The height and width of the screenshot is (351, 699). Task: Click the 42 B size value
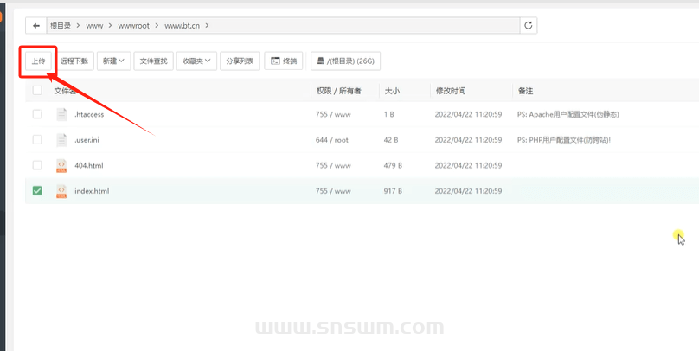(x=390, y=140)
